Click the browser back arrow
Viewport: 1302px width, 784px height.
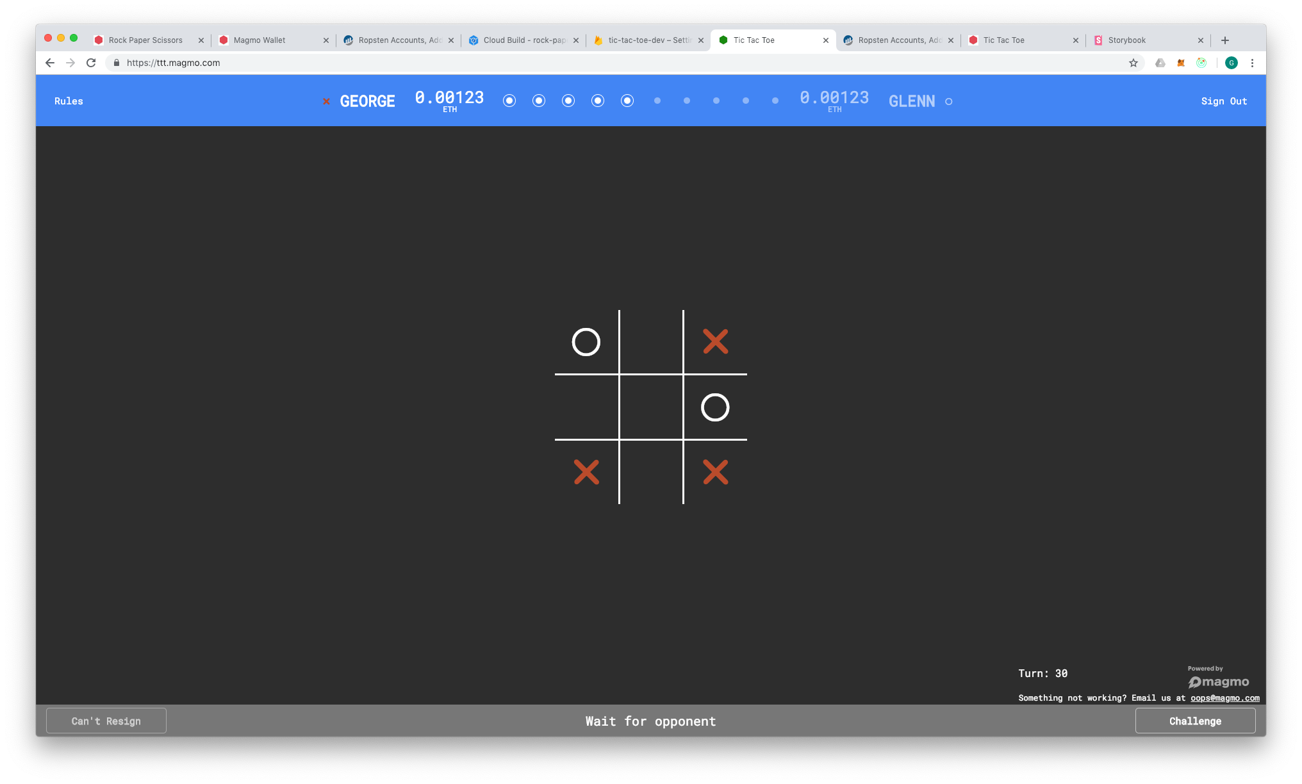[x=50, y=63]
